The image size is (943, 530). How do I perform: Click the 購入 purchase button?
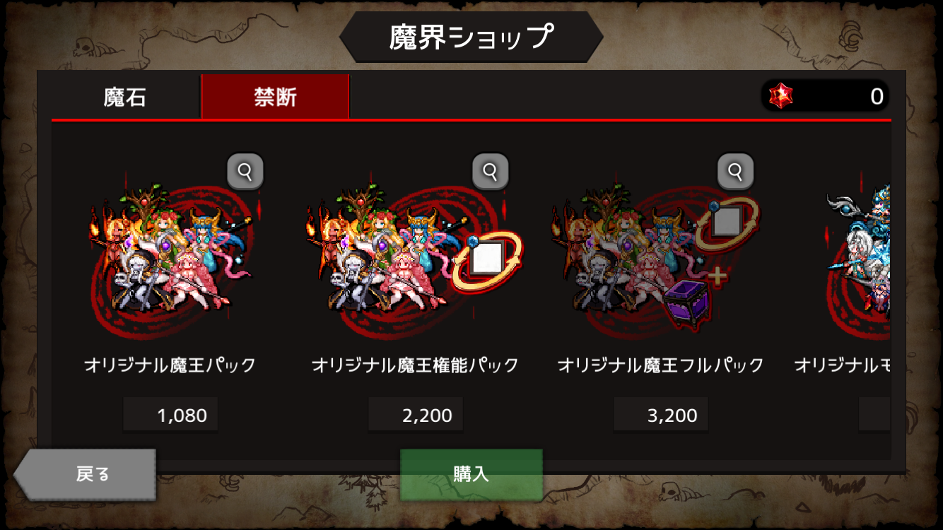click(471, 474)
